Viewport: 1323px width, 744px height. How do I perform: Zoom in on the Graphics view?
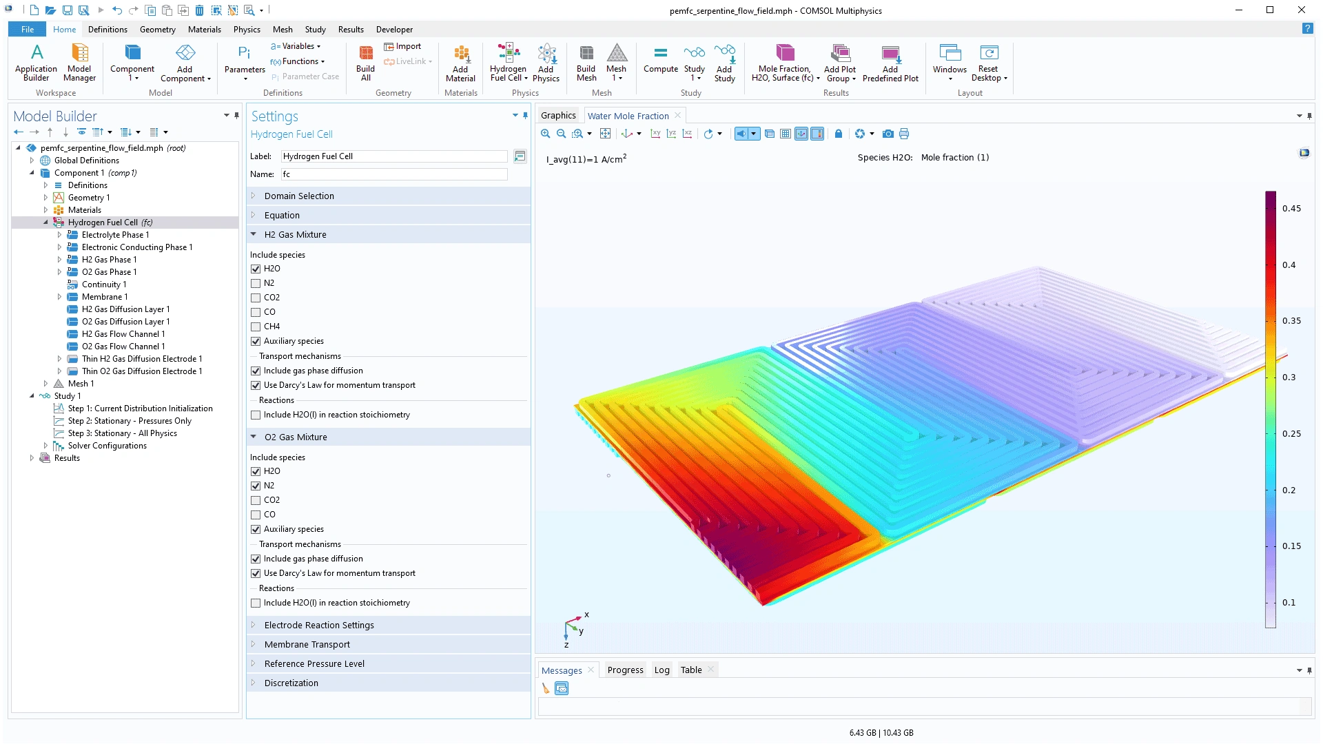coord(545,134)
